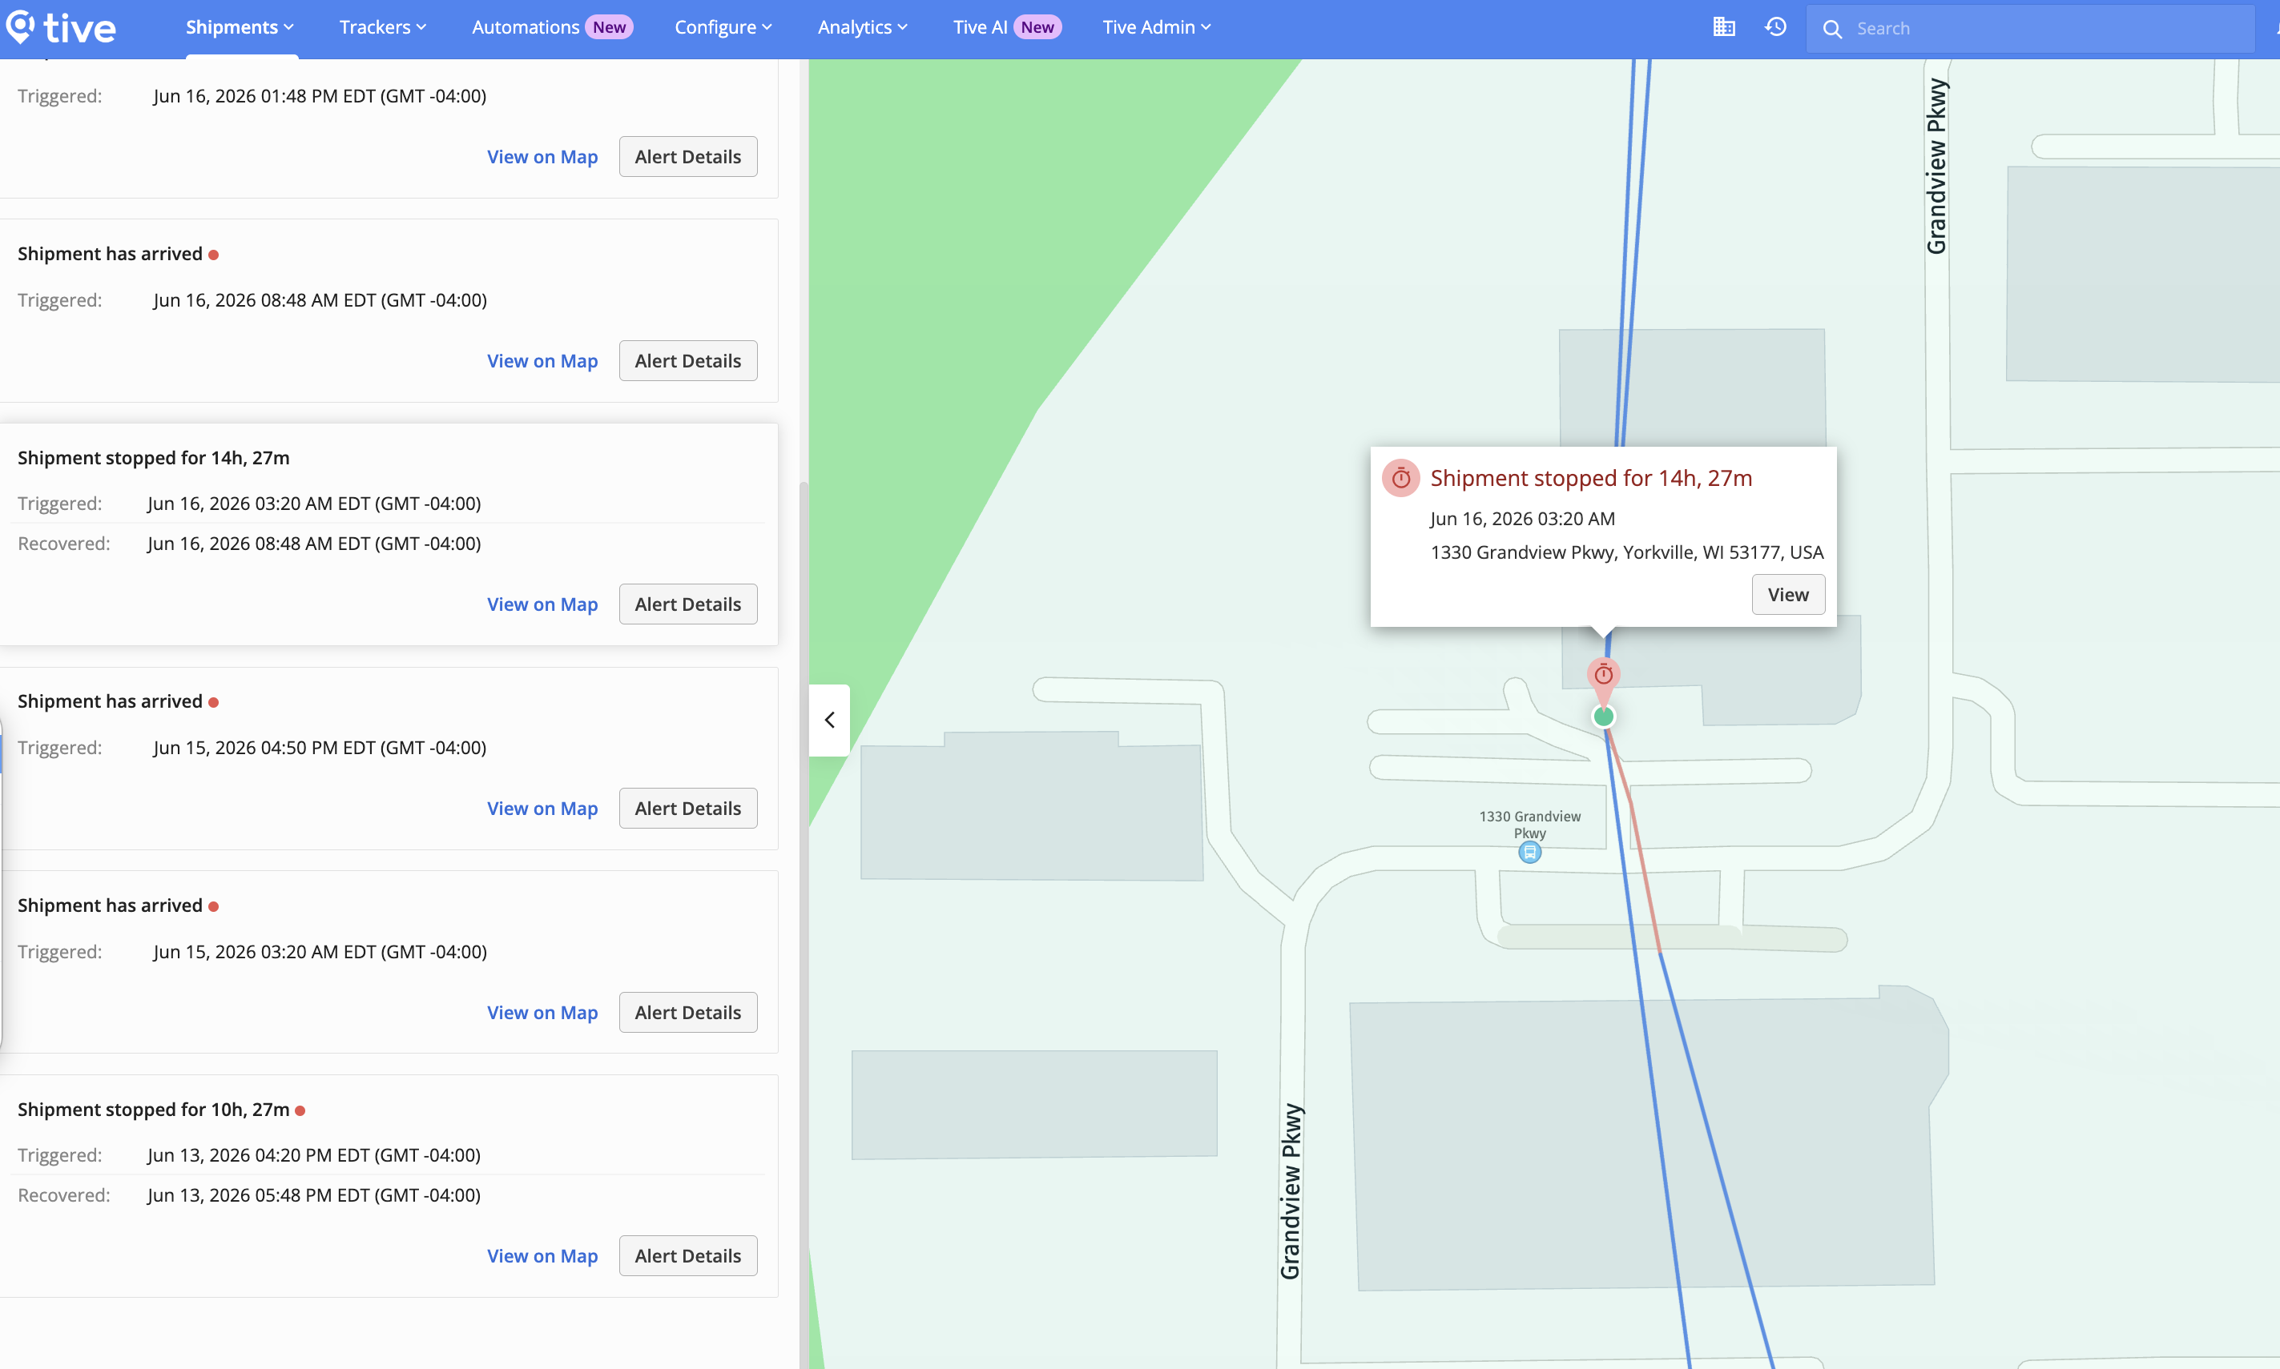Click the green location dot on map
The image size is (2280, 1369).
coord(1603,716)
